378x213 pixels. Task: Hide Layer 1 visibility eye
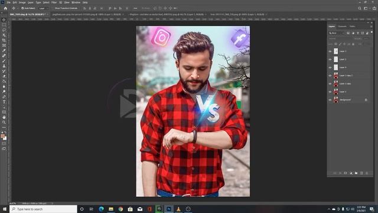(330, 92)
